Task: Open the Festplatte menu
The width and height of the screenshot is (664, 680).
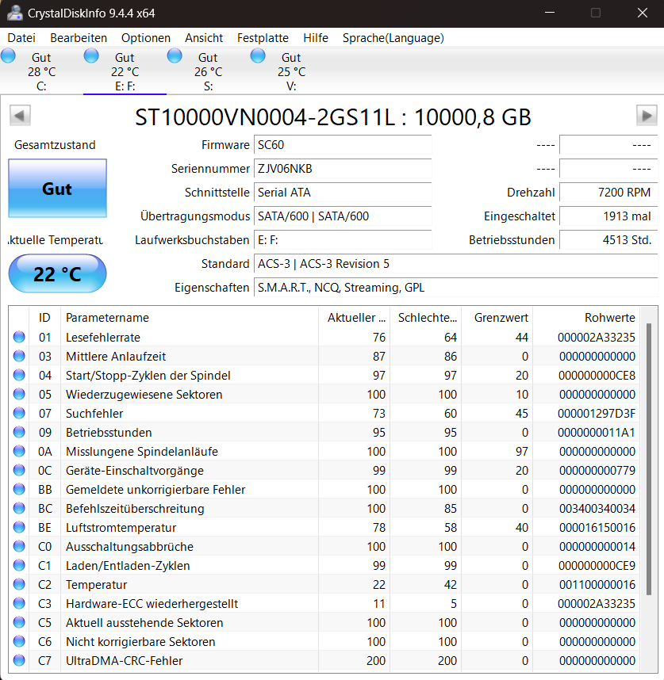Action: [263, 38]
